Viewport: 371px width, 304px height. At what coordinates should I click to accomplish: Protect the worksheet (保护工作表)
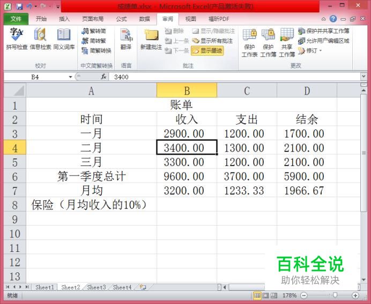(x=249, y=42)
